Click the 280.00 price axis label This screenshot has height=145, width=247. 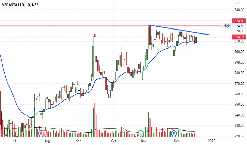click(x=239, y=73)
